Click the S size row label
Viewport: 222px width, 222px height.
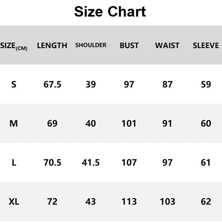(14, 84)
